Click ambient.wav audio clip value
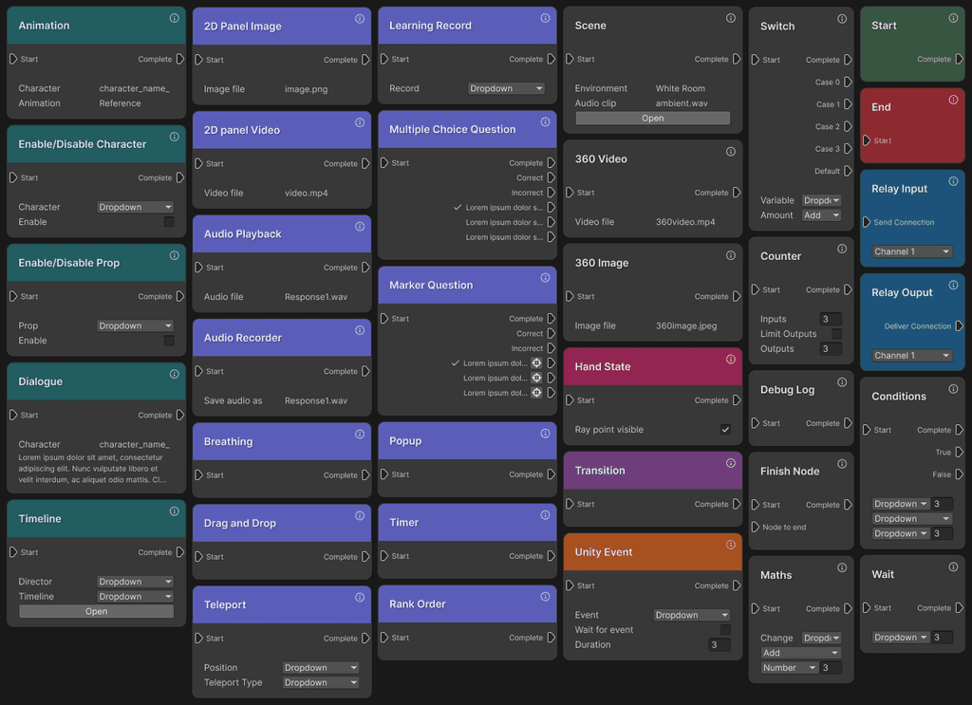972x705 pixels. pos(682,103)
